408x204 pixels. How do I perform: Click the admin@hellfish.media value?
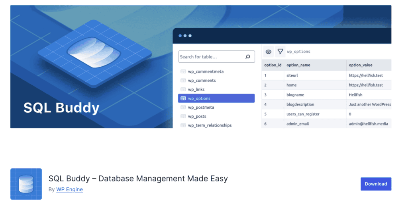point(368,124)
